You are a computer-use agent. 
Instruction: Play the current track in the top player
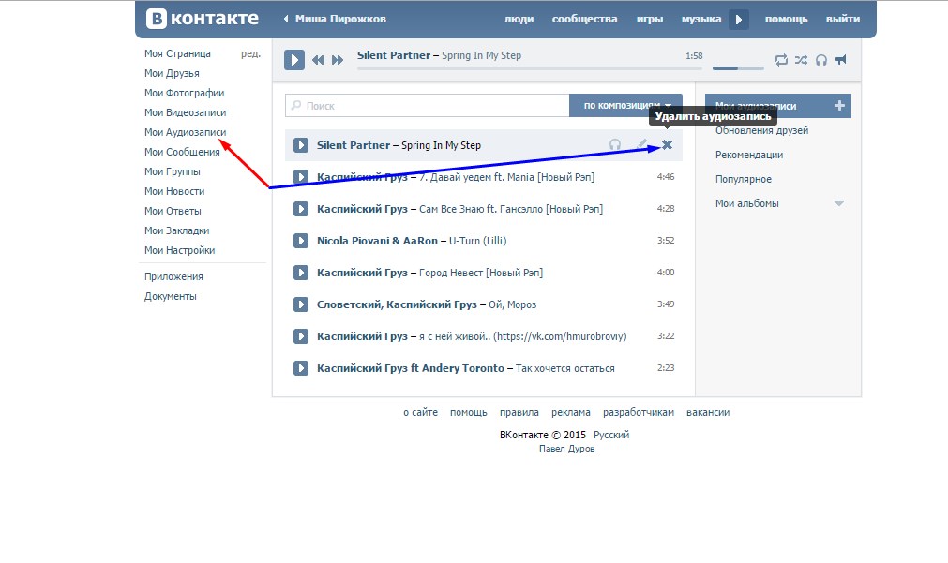[x=294, y=60]
